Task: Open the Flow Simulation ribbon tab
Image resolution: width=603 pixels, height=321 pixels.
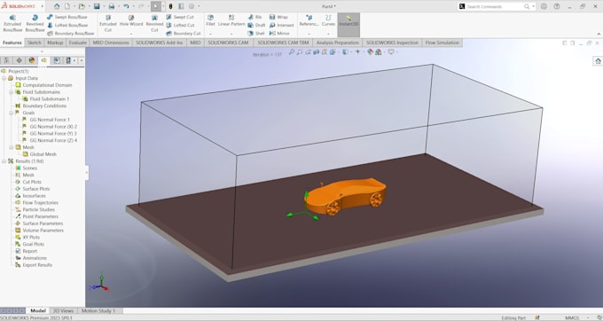Action: click(x=442, y=43)
